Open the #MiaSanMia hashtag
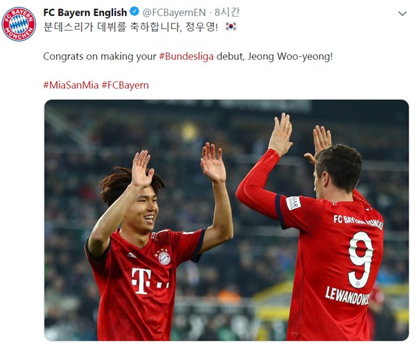 pyautogui.click(x=71, y=85)
